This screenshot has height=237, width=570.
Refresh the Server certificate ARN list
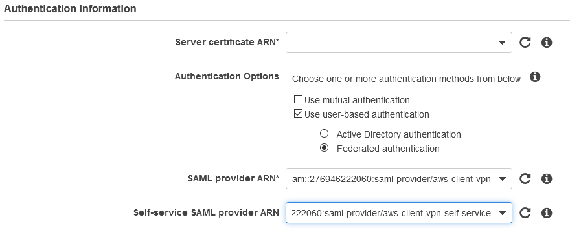525,43
